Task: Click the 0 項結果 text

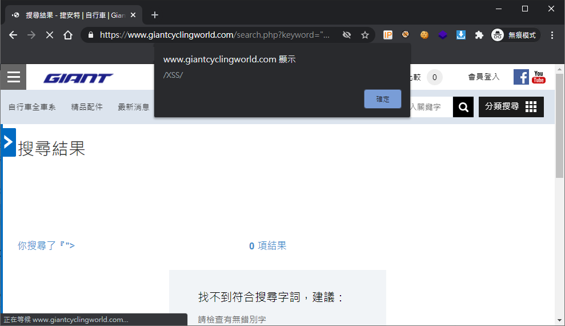Action: coord(268,246)
